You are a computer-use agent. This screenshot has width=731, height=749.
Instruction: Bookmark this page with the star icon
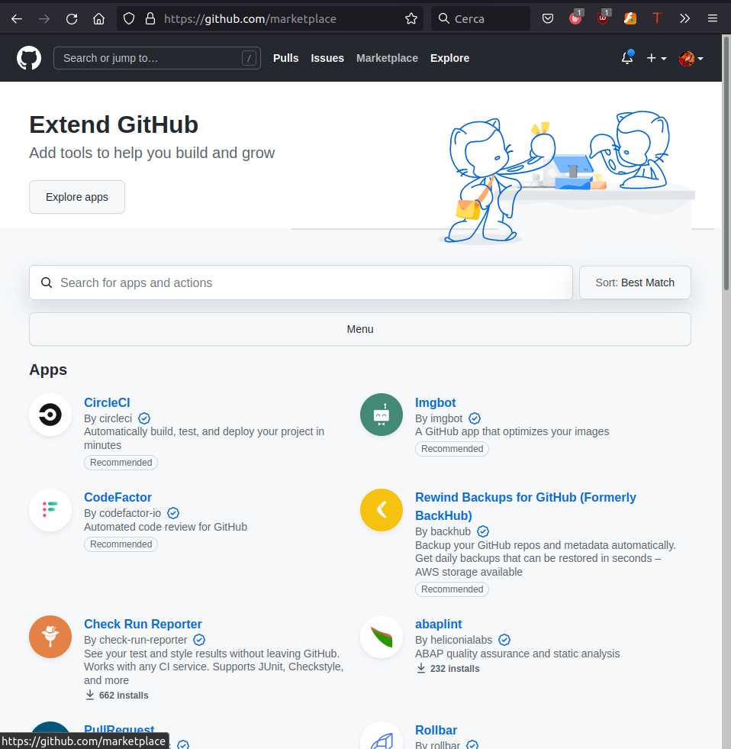tap(411, 18)
